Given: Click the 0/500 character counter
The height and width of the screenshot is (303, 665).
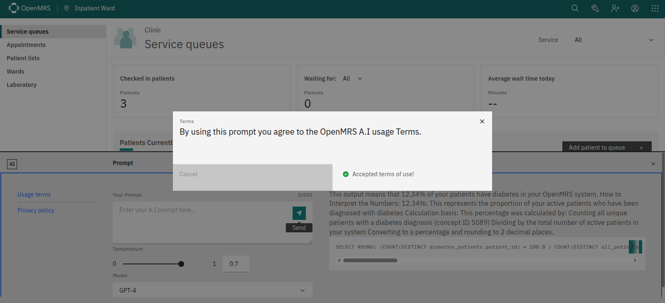Looking at the screenshot, I should click(x=305, y=195).
